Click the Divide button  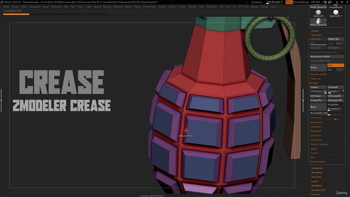pos(318,67)
